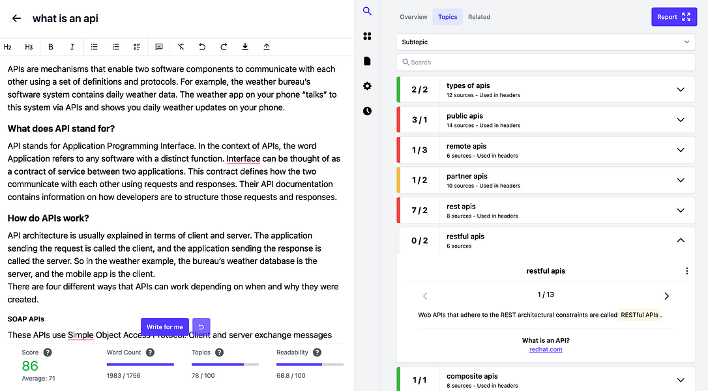This screenshot has height=391, width=708.
Task: Click the download icon in the toolbar
Action: tap(245, 47)
